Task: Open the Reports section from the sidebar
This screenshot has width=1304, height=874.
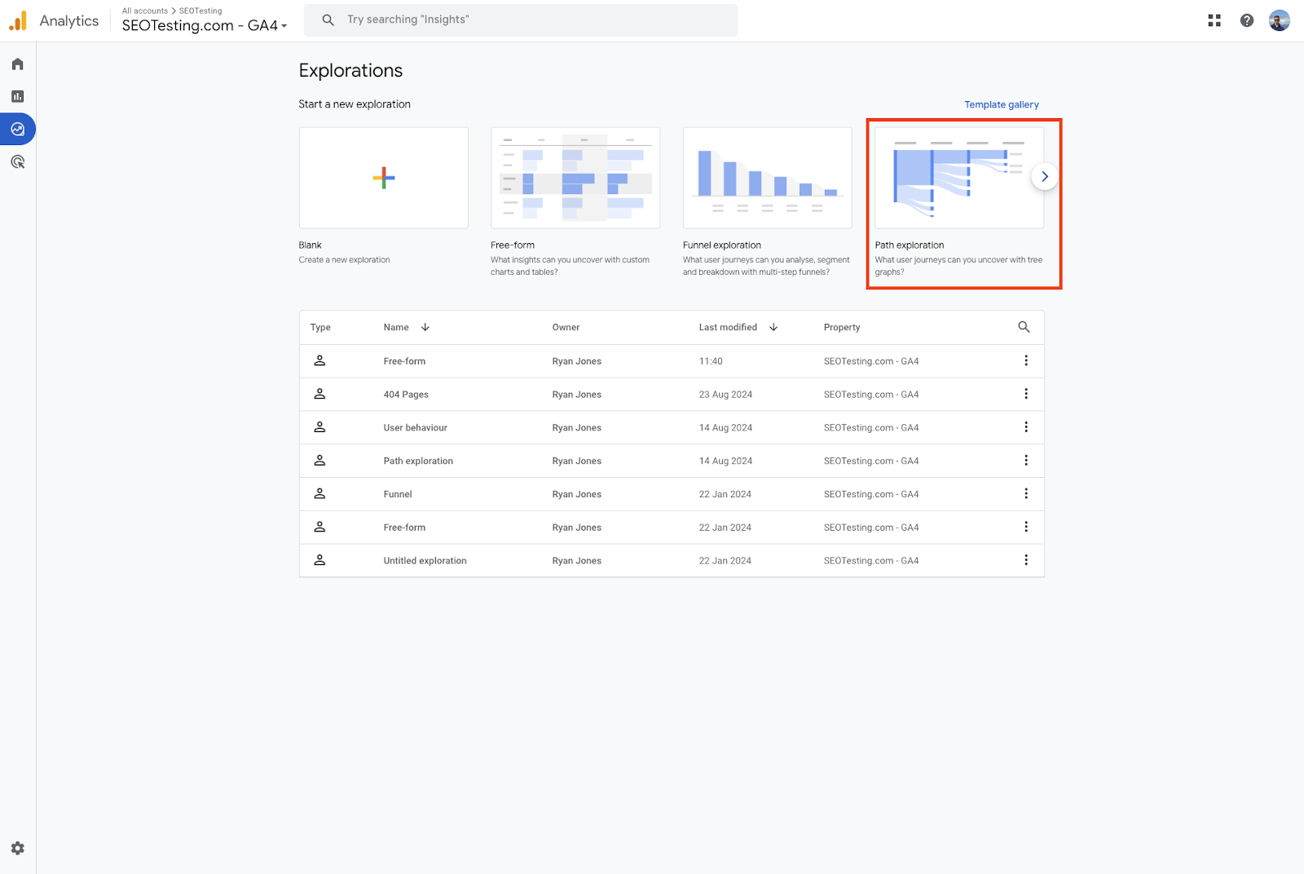Action: point(17,95)
